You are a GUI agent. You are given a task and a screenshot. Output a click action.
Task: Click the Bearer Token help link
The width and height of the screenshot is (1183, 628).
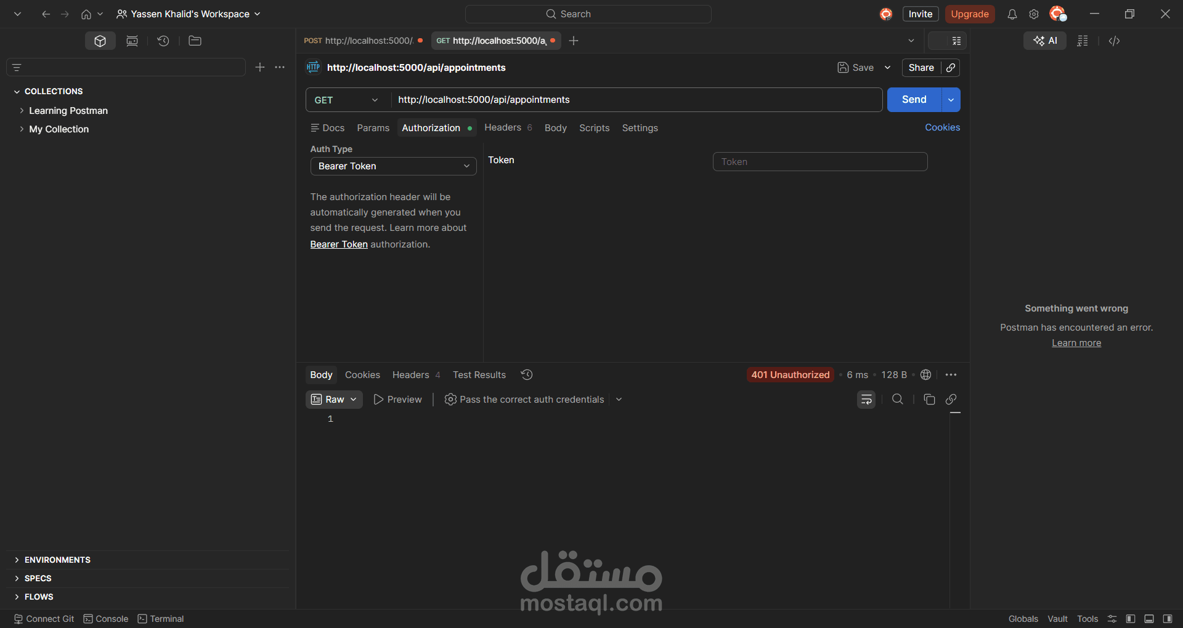pos(339,244)
